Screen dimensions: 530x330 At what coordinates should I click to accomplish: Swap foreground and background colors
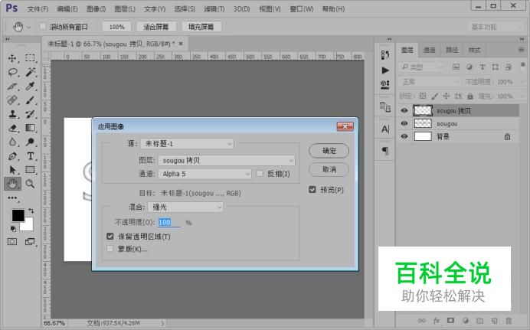31,211
